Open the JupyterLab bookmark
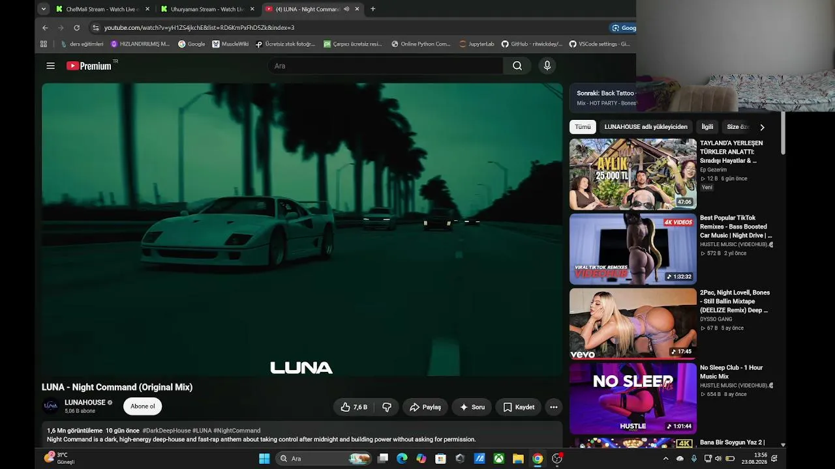835x469 pixels. click(x=477, y=44)
